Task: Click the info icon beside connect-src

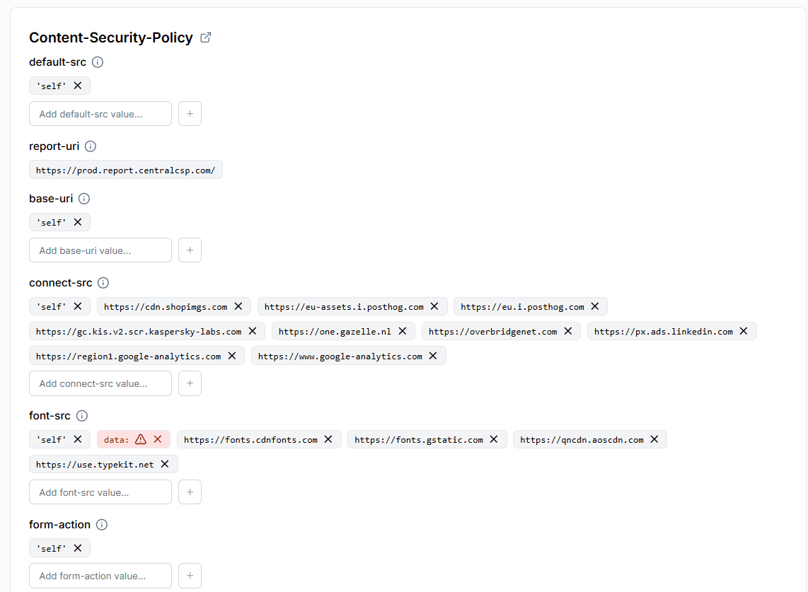Action: point(103,283)
